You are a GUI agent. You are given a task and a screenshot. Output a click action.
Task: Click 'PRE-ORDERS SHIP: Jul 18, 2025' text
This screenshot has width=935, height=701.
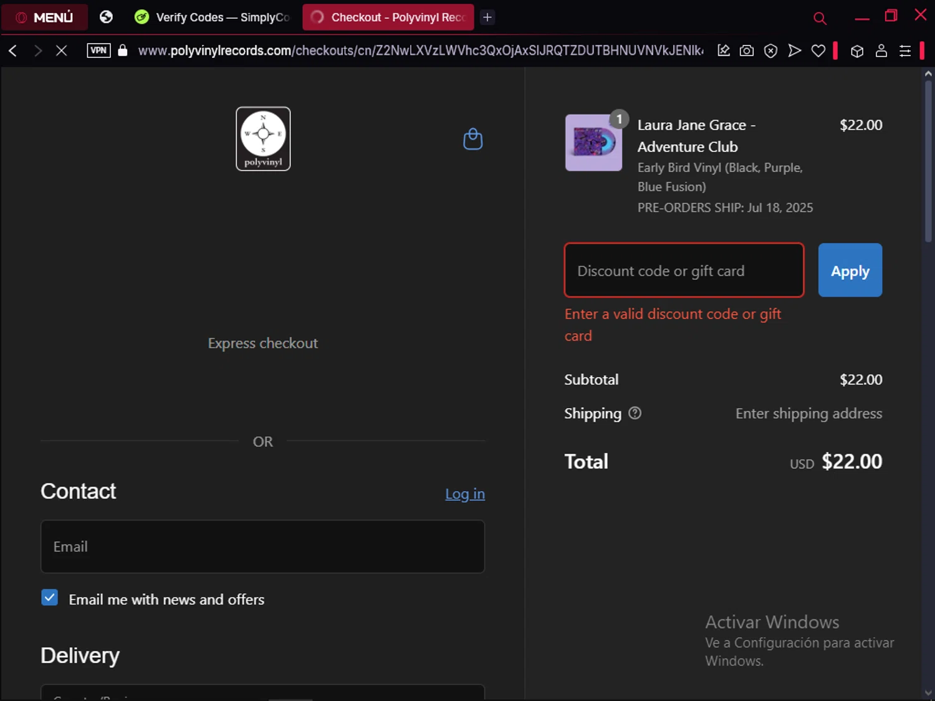tap(725, 207)
